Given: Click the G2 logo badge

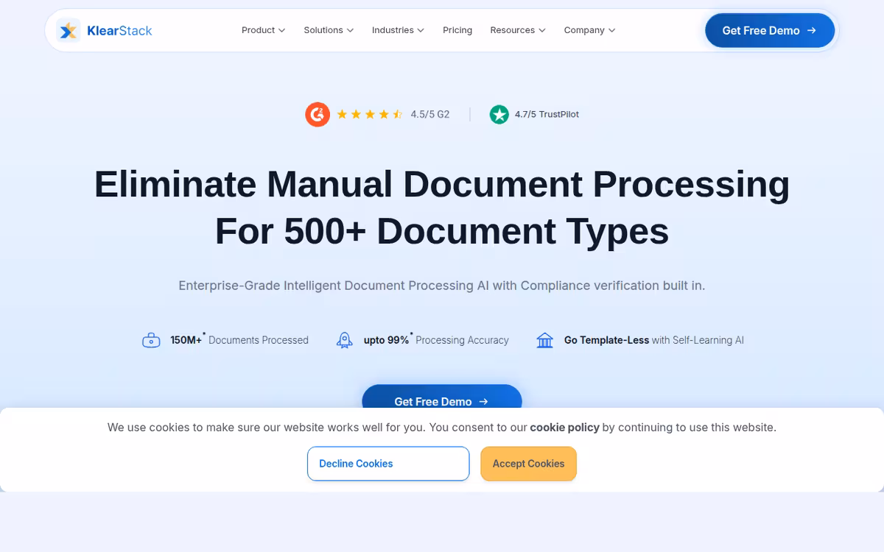Looking at the screenshot, I should 318,114.
